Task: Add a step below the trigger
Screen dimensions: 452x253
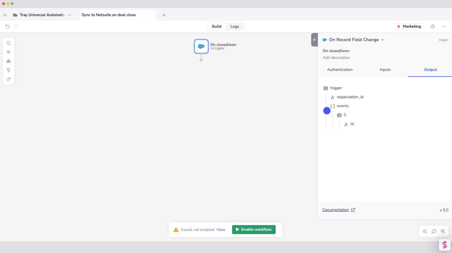Action: click(x=201, y=60)
